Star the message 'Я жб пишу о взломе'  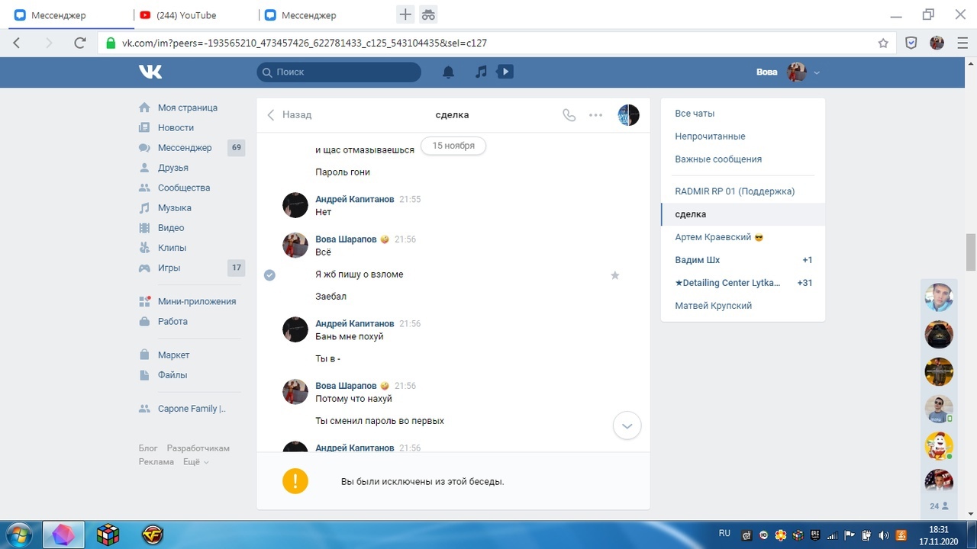pyautogui.click(x=615, y=274)
